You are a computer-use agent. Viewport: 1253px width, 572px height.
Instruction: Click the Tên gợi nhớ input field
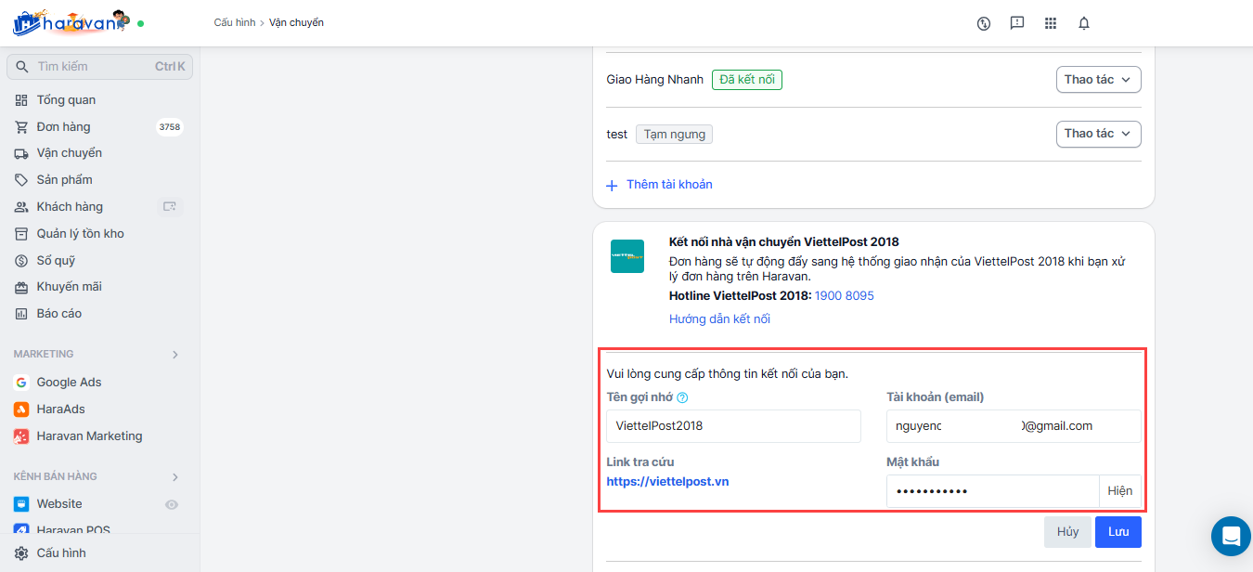click(733, 426)
